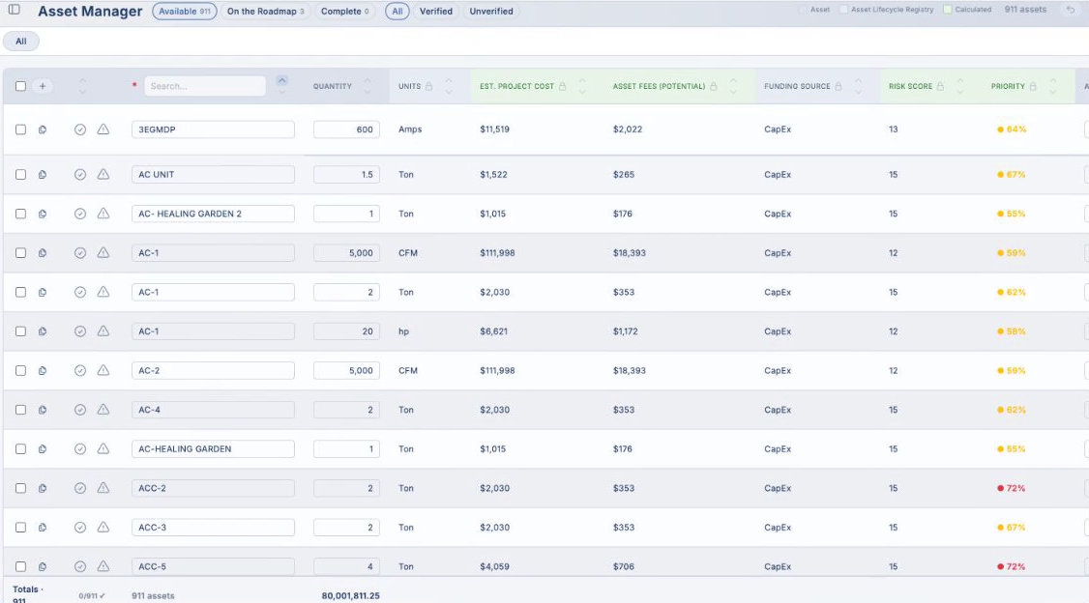
Task: Click the copy icon in the AC-2 row
Action: pyautogui.click(x=43, y=370)
